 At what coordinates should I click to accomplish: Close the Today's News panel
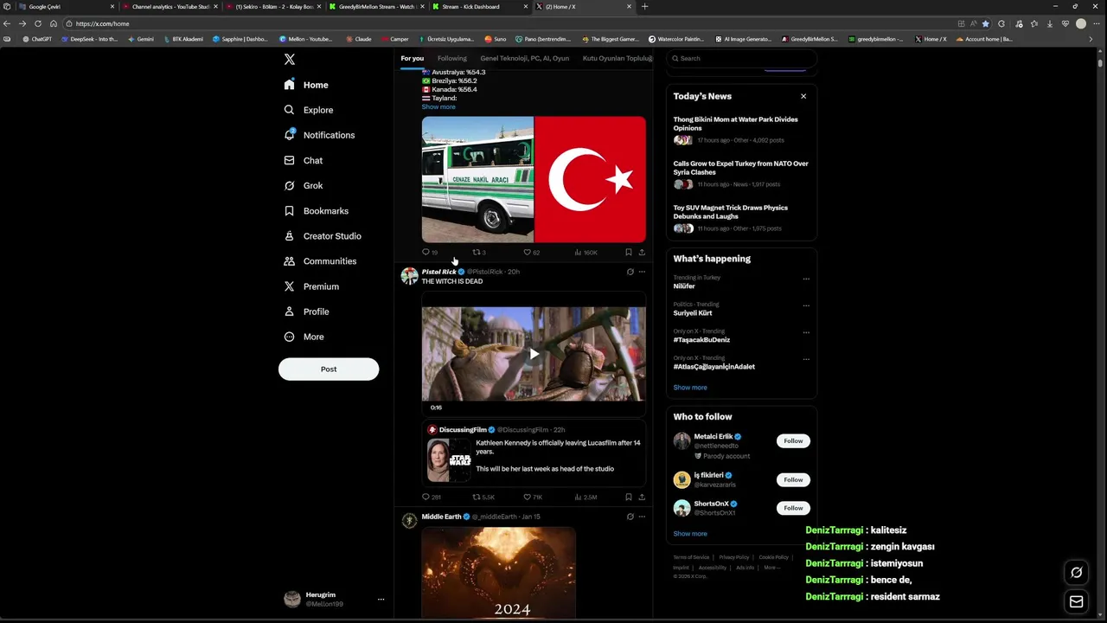click(803, 96)
